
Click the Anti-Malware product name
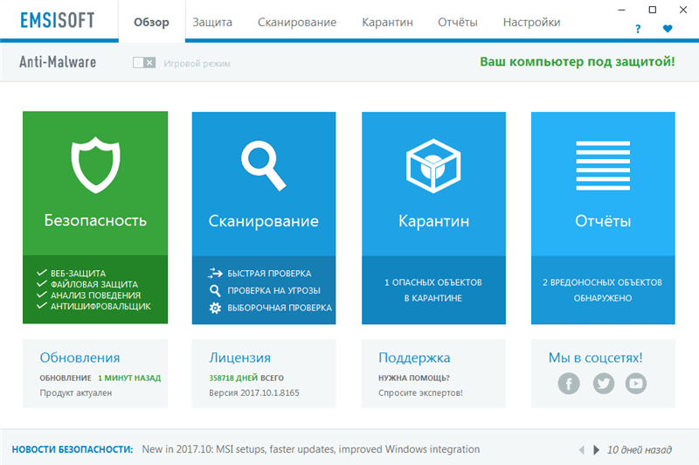click(58, 62)
